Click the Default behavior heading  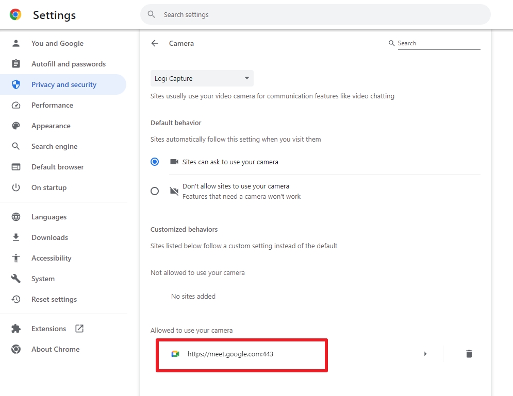click(176, 123)
